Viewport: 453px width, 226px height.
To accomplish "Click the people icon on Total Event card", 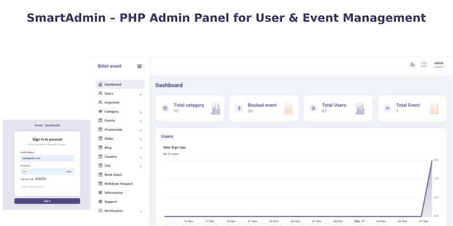I will pos(387,108).
